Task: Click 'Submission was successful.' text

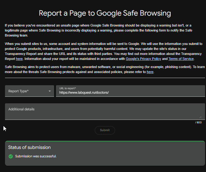Action: (36, 156)
